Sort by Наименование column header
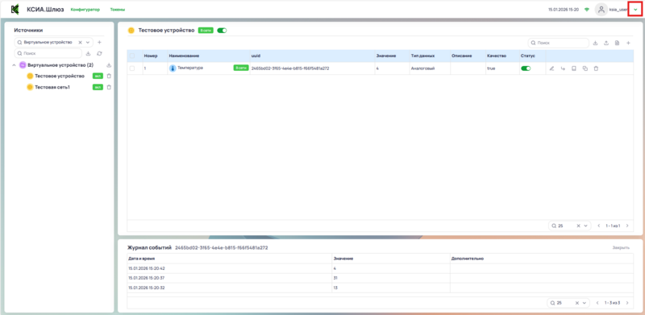The image size is (645, 315). (x=185, y=56)
